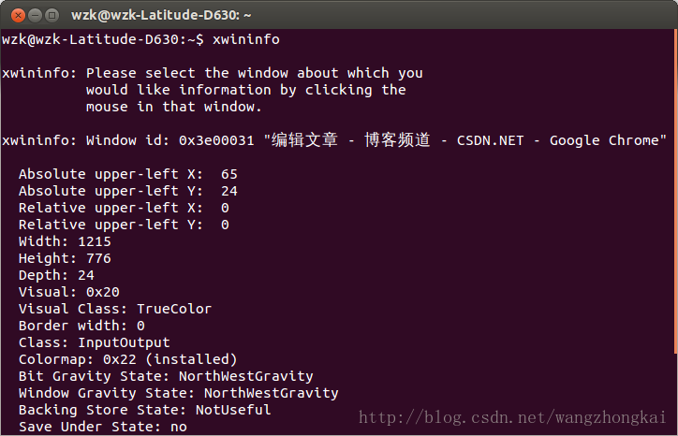Click the Bit Gravity State line
Image resolution: width=678 pixels, height=436 pixels.
coord(166,376)
